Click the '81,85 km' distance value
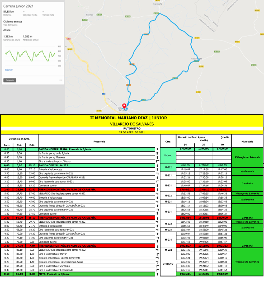The width and height of the screenshot is (264, 281). tap(9, 12)
